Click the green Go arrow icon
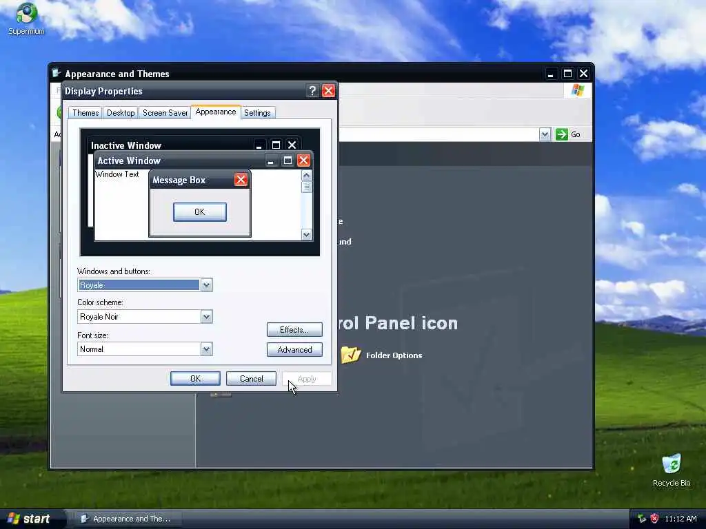 561,134
